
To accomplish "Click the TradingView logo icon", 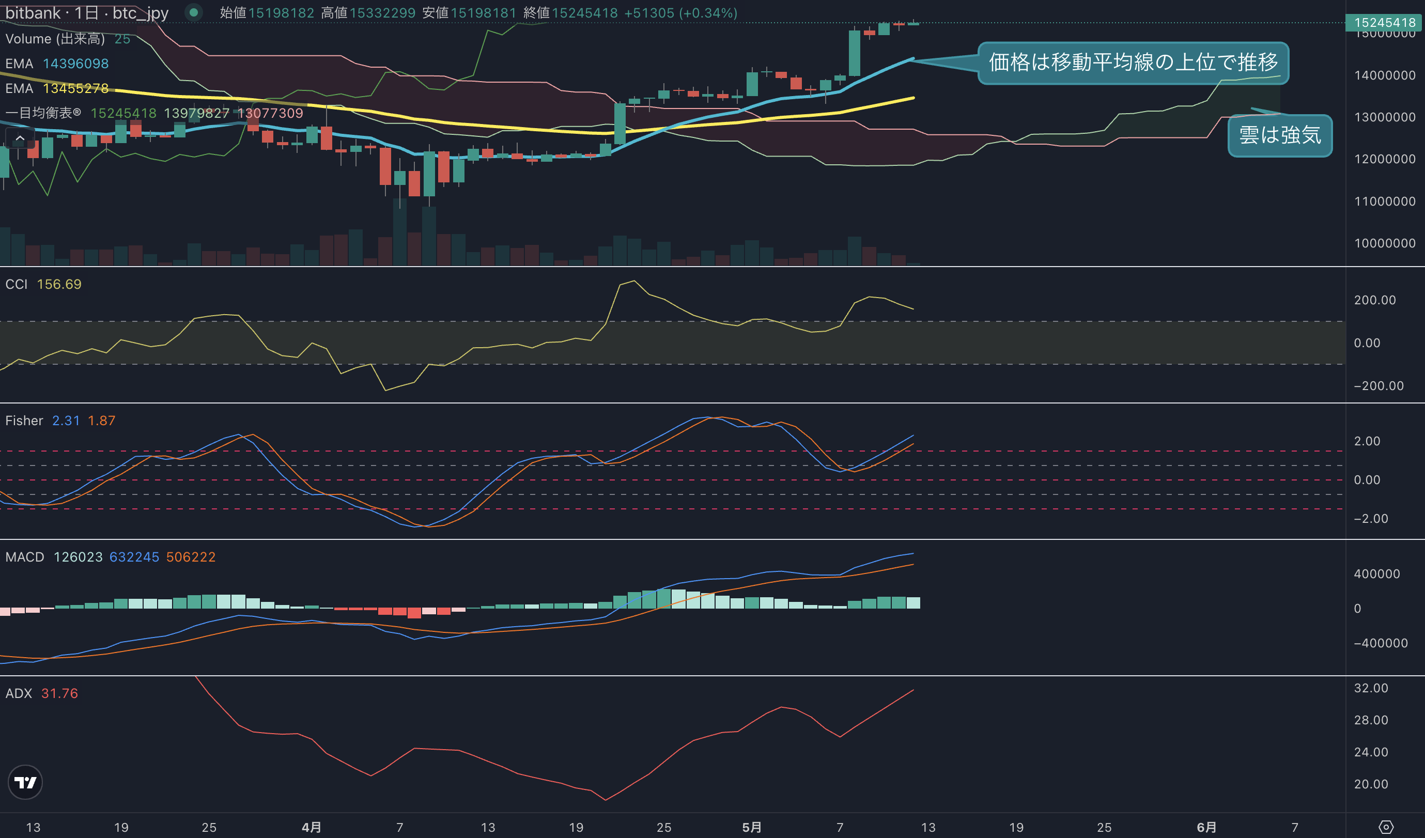I will (25, 782).
